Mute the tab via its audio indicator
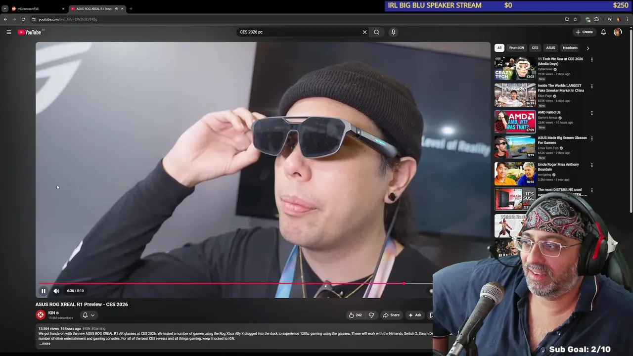The height and width of the screenshot is (356, 633). (x=116, y=8)
